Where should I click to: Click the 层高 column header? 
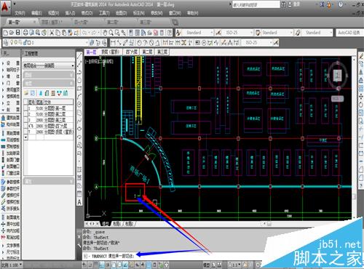[x=40, y=103]
